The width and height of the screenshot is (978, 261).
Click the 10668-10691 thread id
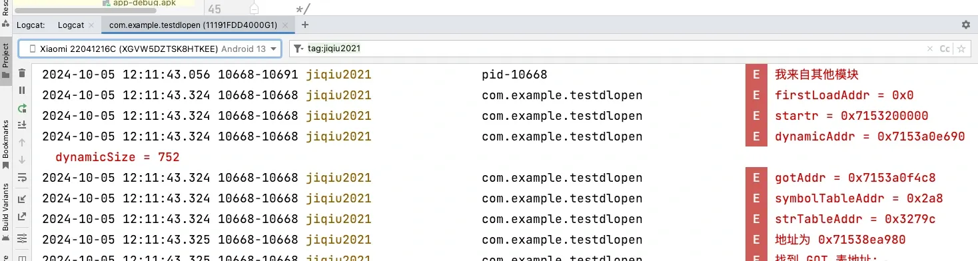pos(258,75)
